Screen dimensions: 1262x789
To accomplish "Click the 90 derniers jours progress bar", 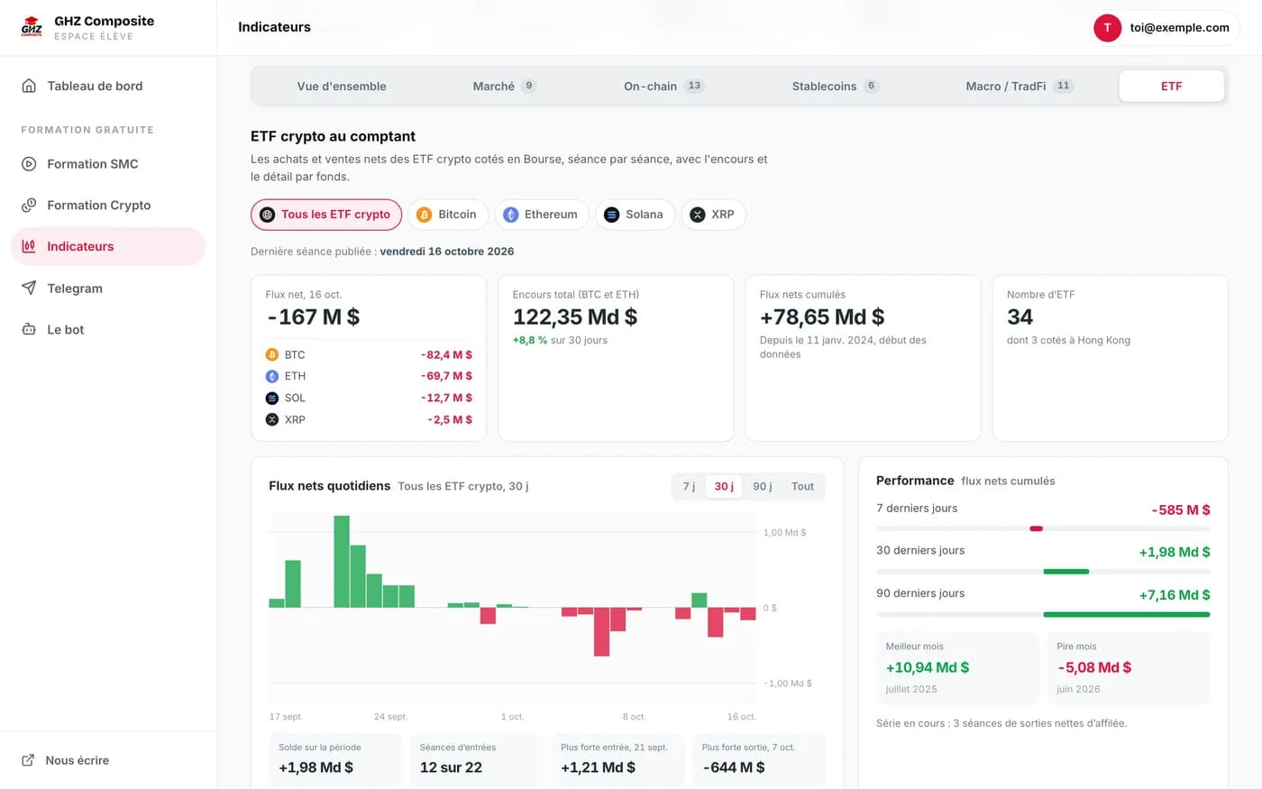I will coord(1043,614).
